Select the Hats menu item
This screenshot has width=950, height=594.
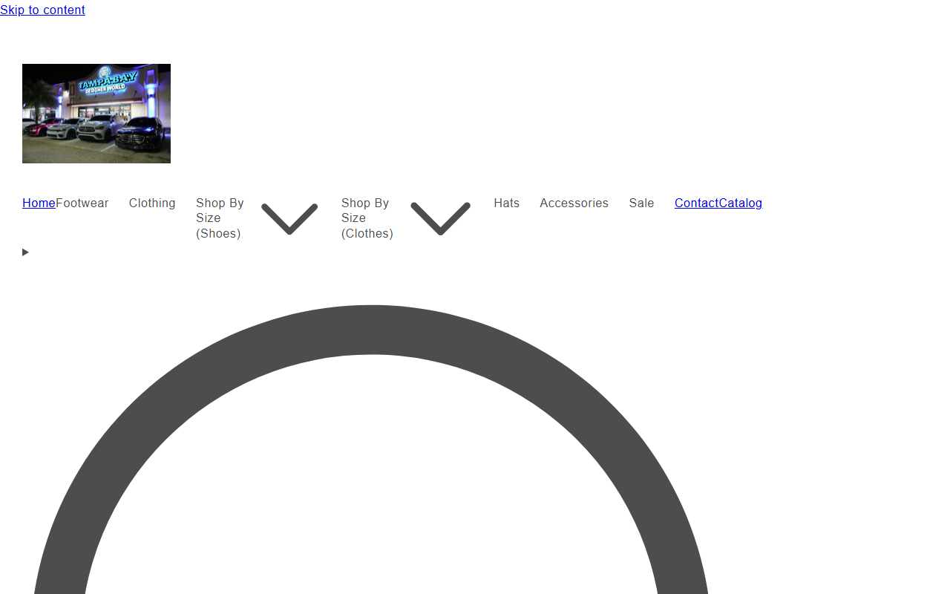click(x=506, y=203)
